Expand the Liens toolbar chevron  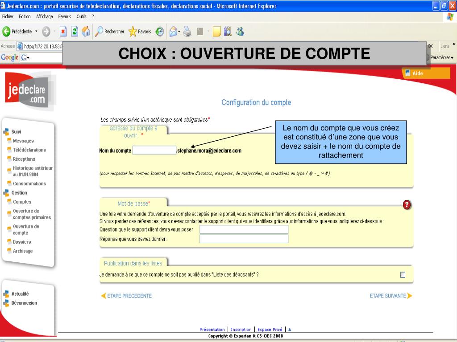click(x=454, y=44)
